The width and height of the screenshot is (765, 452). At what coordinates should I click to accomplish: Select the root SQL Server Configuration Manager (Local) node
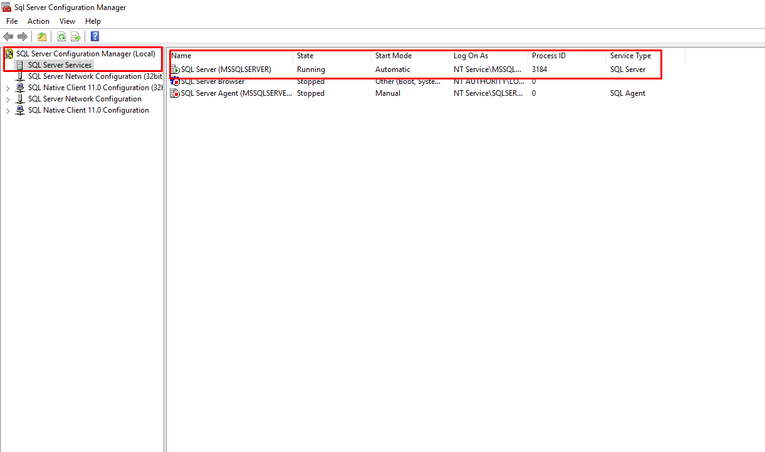(x=85, y=54)
